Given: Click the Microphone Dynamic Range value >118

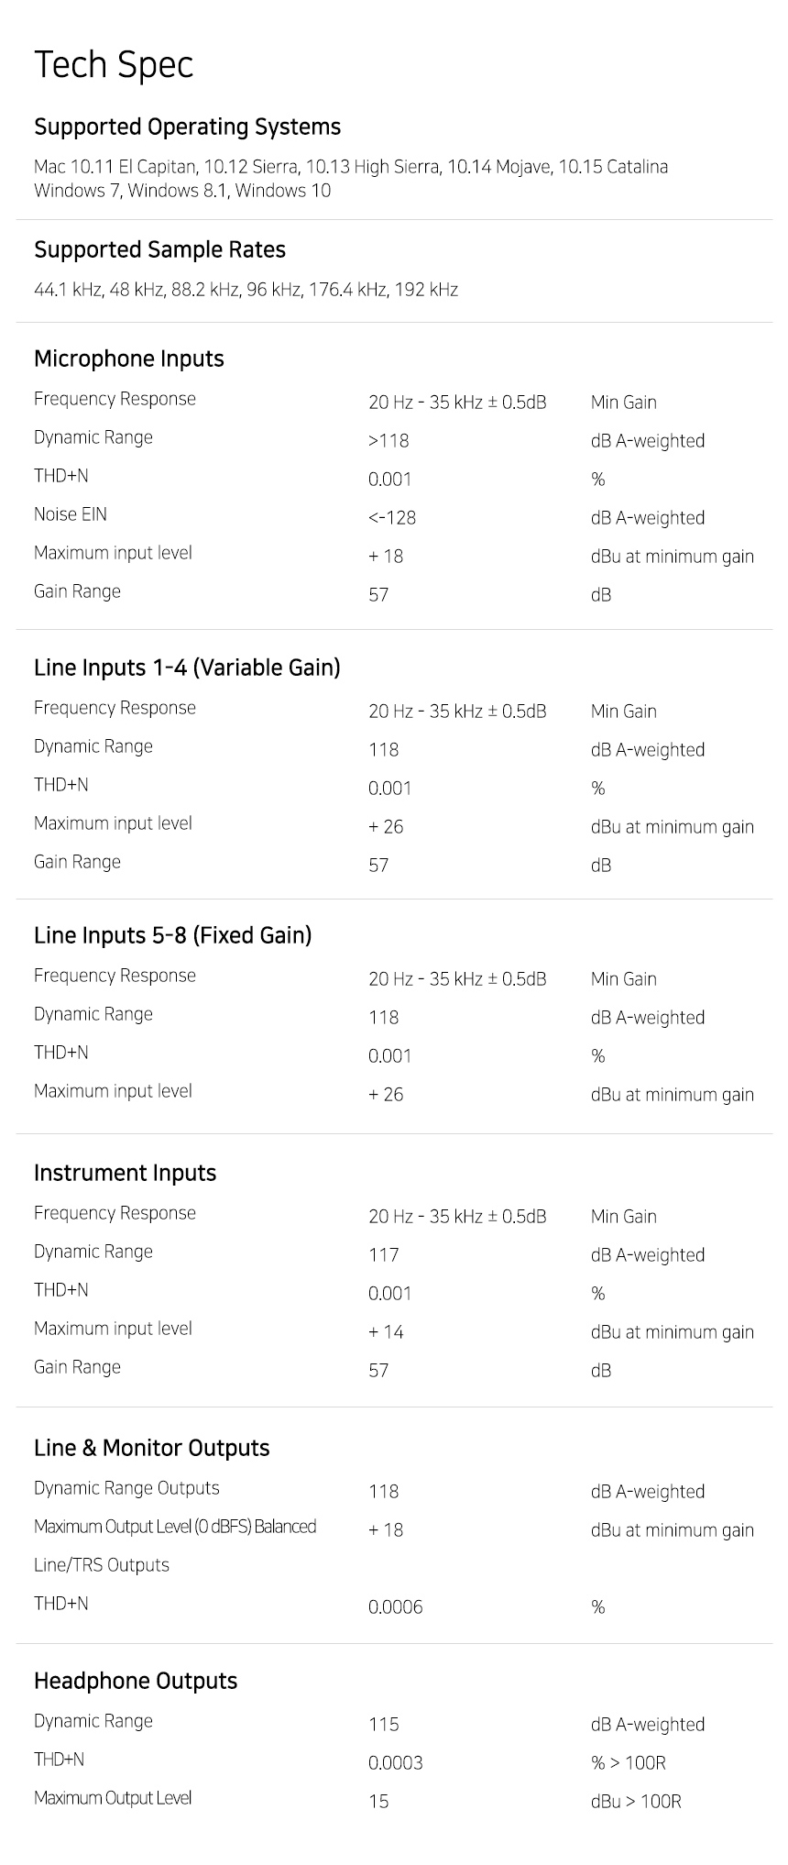Looking at the screenshot, I should pyautogui.click(x=389, y=441).
